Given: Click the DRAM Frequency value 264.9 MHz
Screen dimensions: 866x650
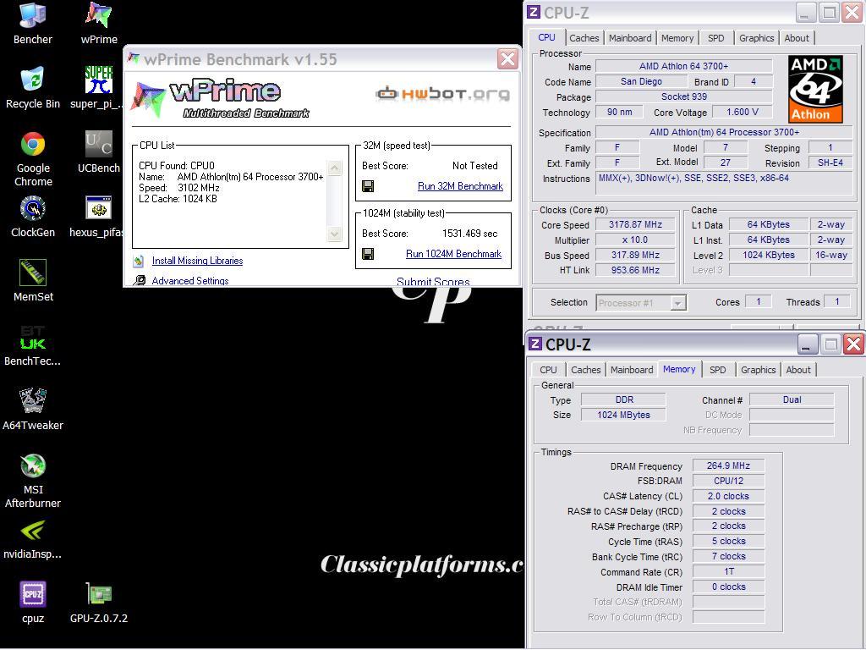Looking at the screenshot, I should click(728, 466).
